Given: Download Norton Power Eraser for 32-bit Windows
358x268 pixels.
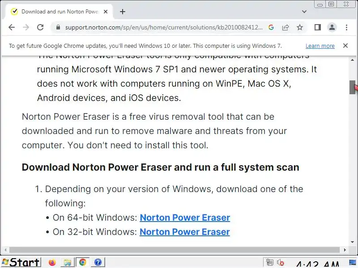Looking at the screenshot, I should pos(185,232).
